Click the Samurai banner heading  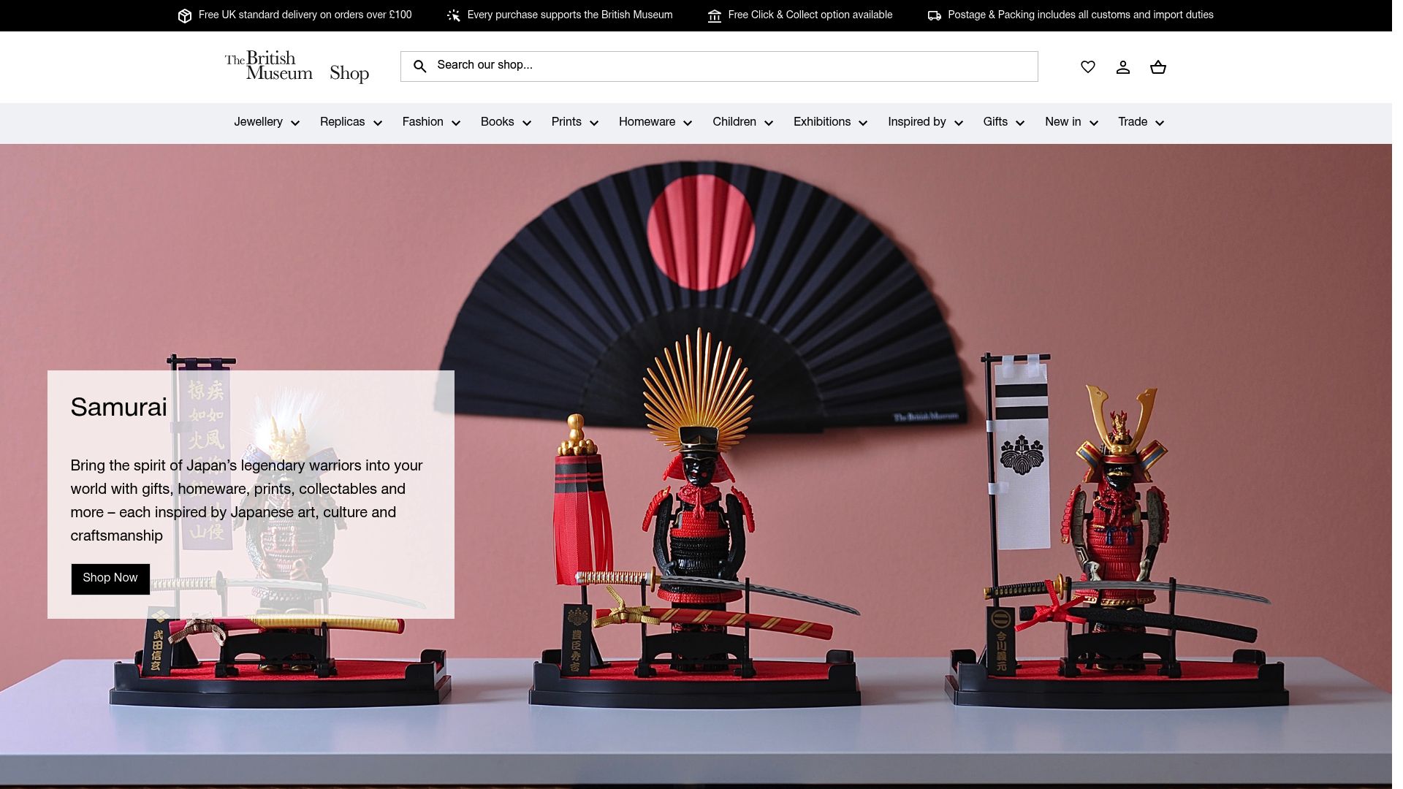pos(119,407)
